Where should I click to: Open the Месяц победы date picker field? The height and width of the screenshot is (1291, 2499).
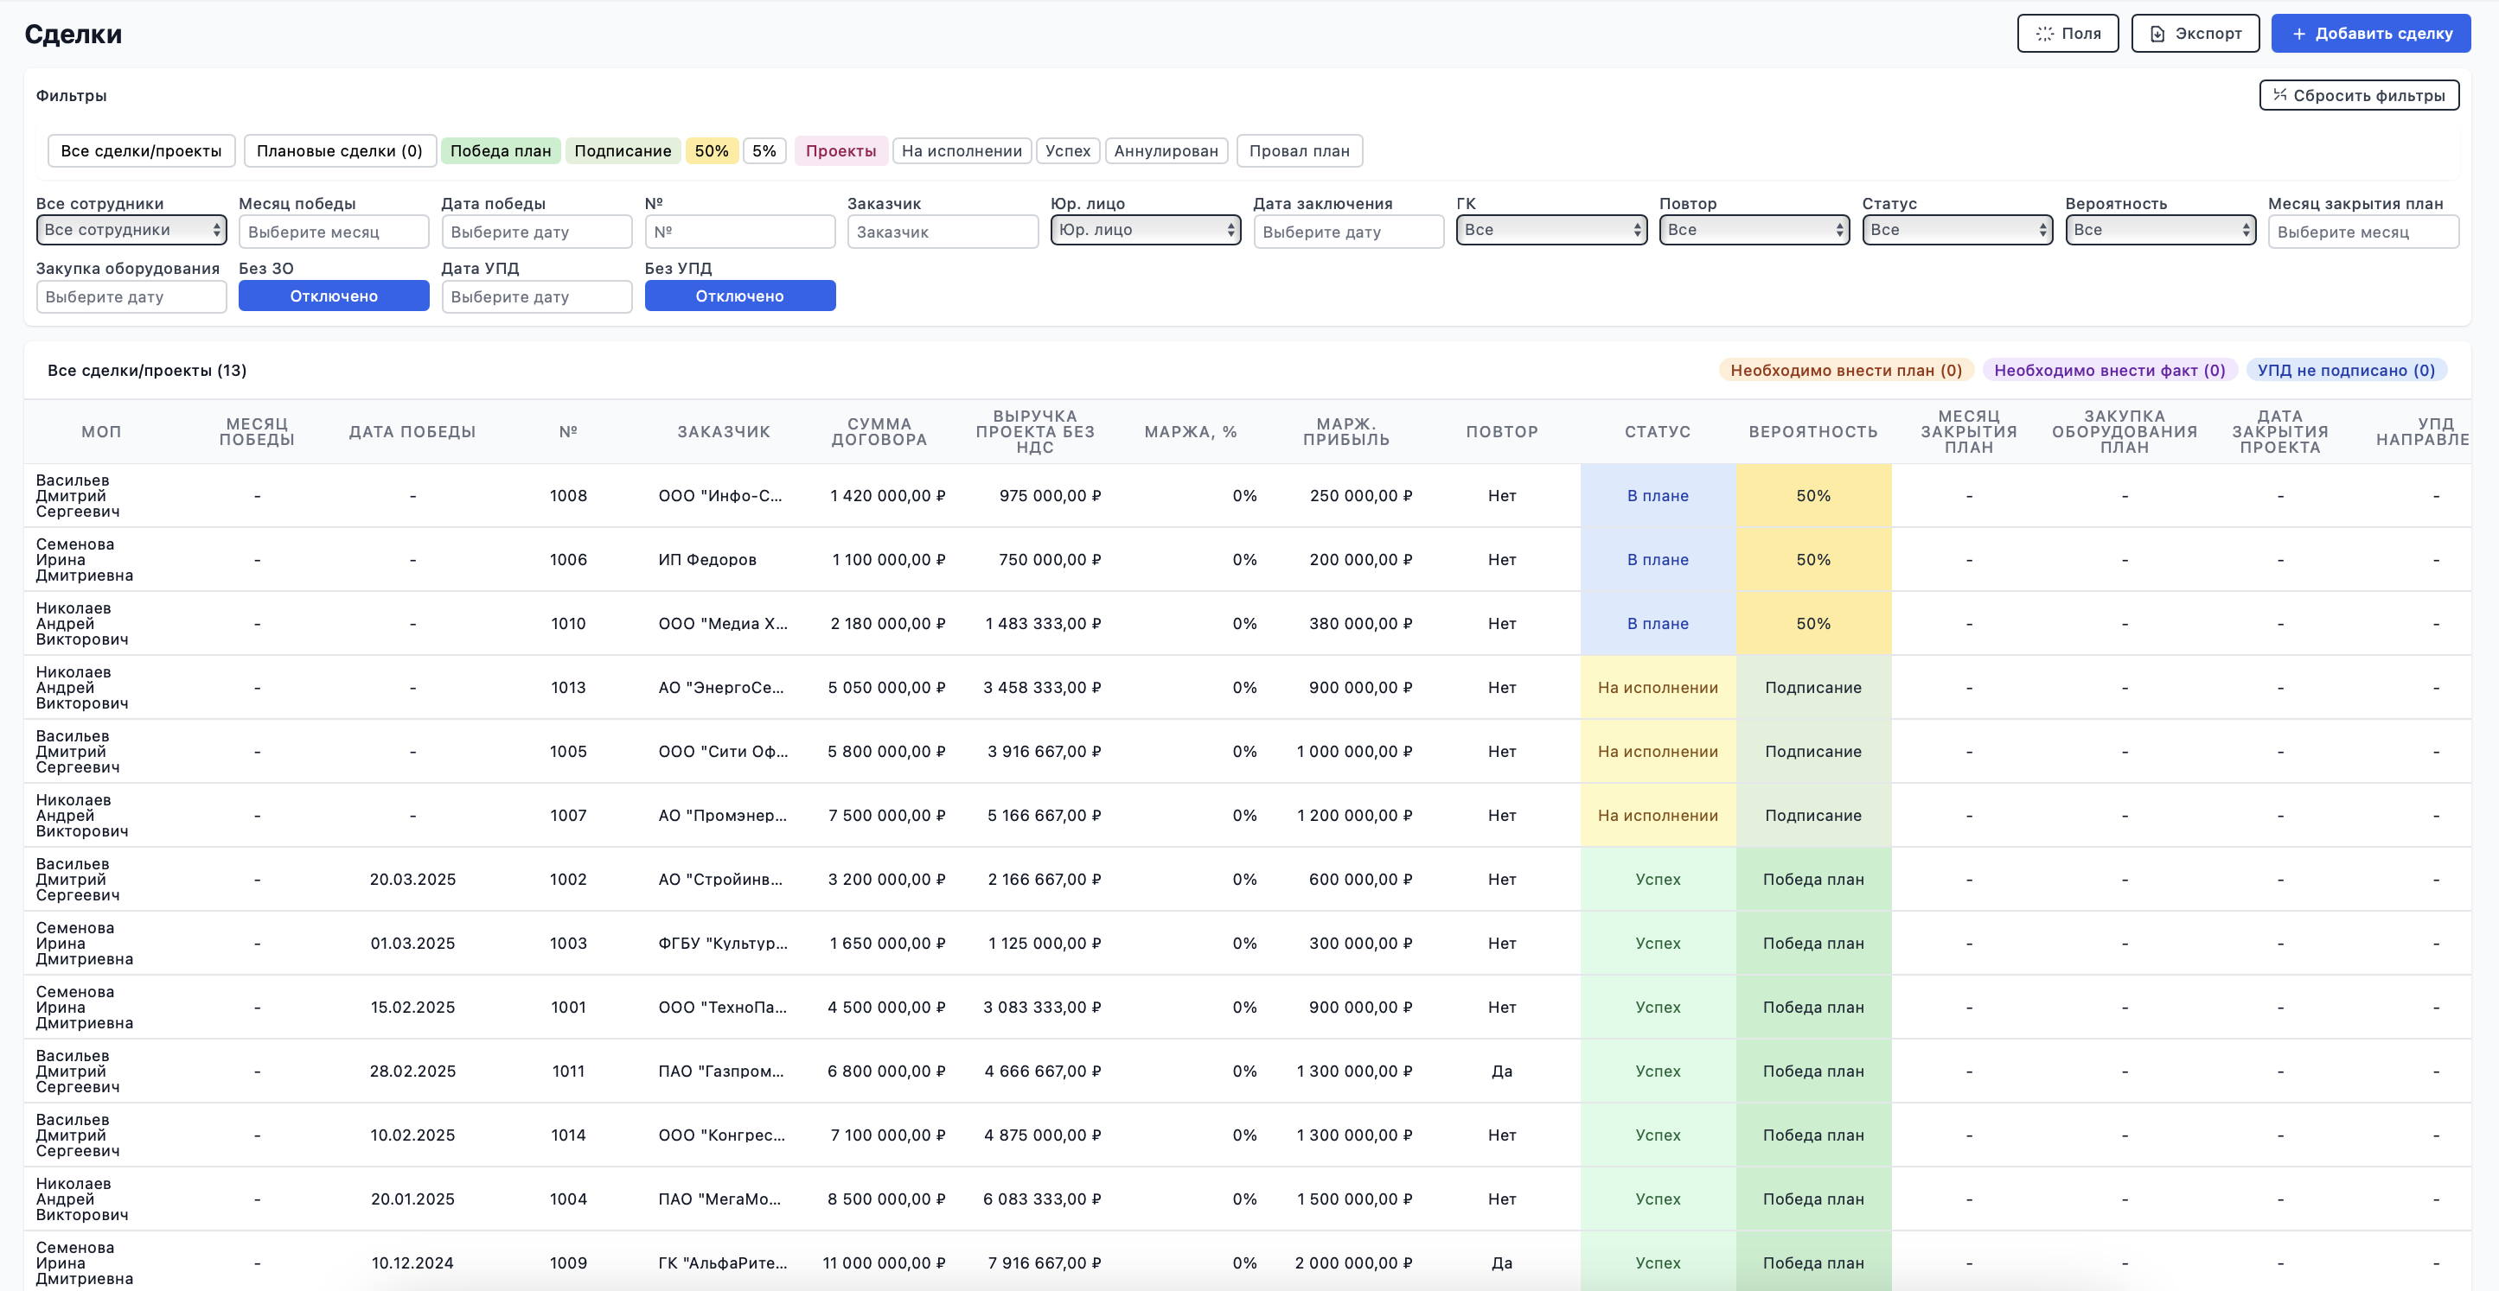tap(334, 232)
